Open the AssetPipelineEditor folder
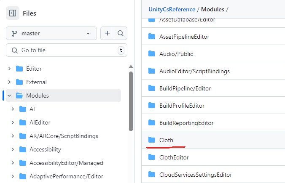This screenshot has height=183, width=285. [184, 37]
